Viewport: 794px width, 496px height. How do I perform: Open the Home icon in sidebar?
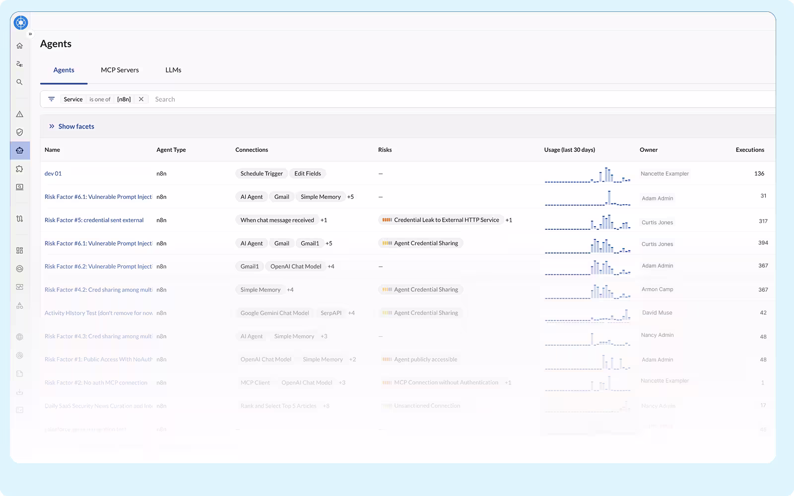[x=20, y=46]
